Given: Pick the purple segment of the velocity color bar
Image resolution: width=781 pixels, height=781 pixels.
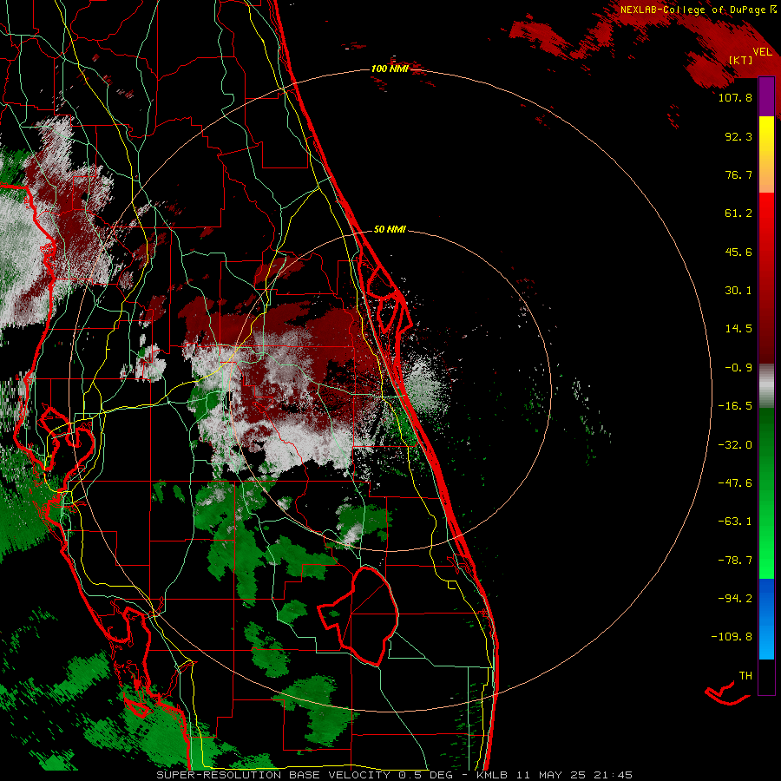Looking at the screenshot, I should [766, 97].
